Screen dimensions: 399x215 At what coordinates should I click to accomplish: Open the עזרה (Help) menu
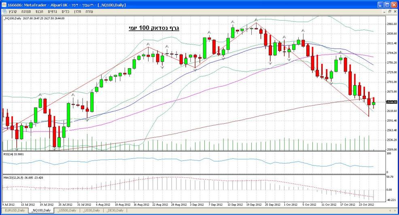pos(89,12)
